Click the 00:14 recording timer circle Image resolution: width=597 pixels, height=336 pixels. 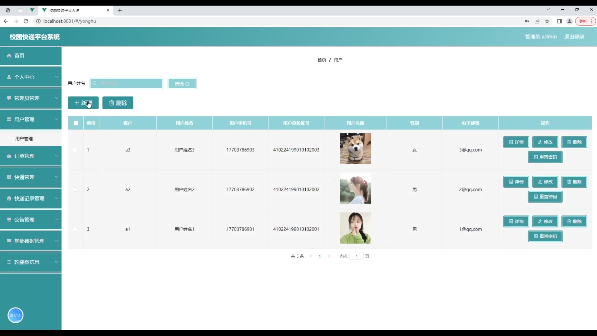click(15, 315)
